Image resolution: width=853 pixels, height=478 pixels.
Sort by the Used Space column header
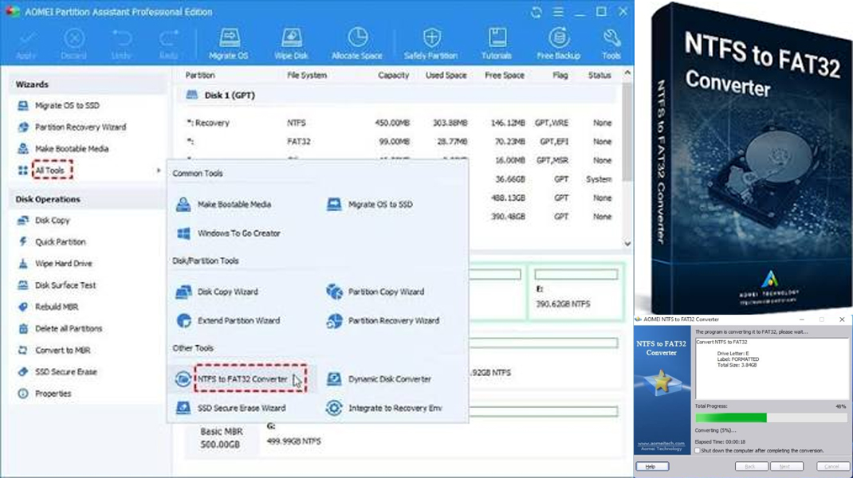click(x=446, y=75)
